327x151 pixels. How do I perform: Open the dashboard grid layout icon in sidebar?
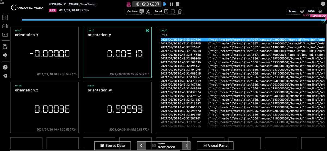pos(5,18)
